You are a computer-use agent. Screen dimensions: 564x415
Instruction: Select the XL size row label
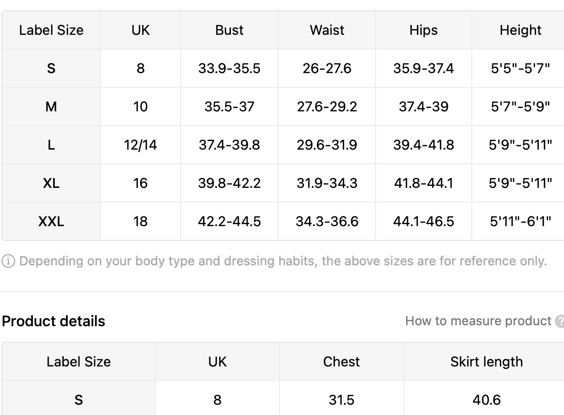[x=51, y=183]
